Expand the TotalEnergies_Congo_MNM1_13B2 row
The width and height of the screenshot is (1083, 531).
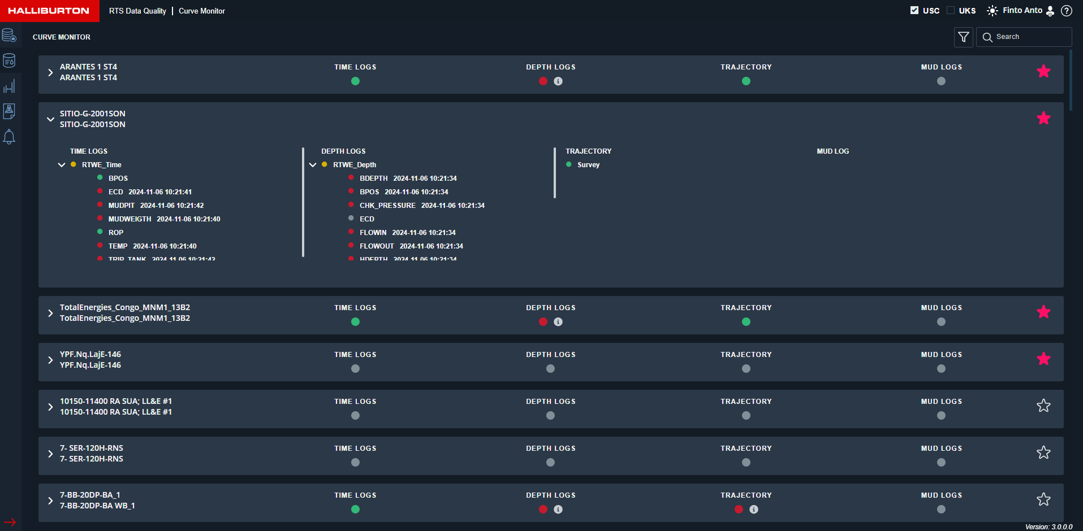tap(50, 313)
